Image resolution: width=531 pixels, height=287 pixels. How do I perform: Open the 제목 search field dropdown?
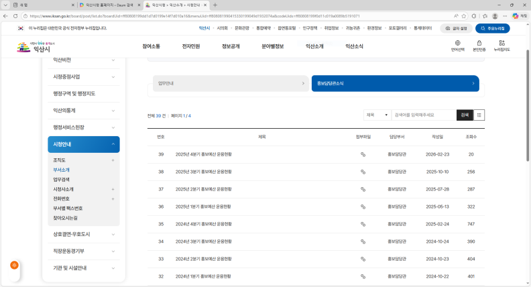(x=377, y=115)
